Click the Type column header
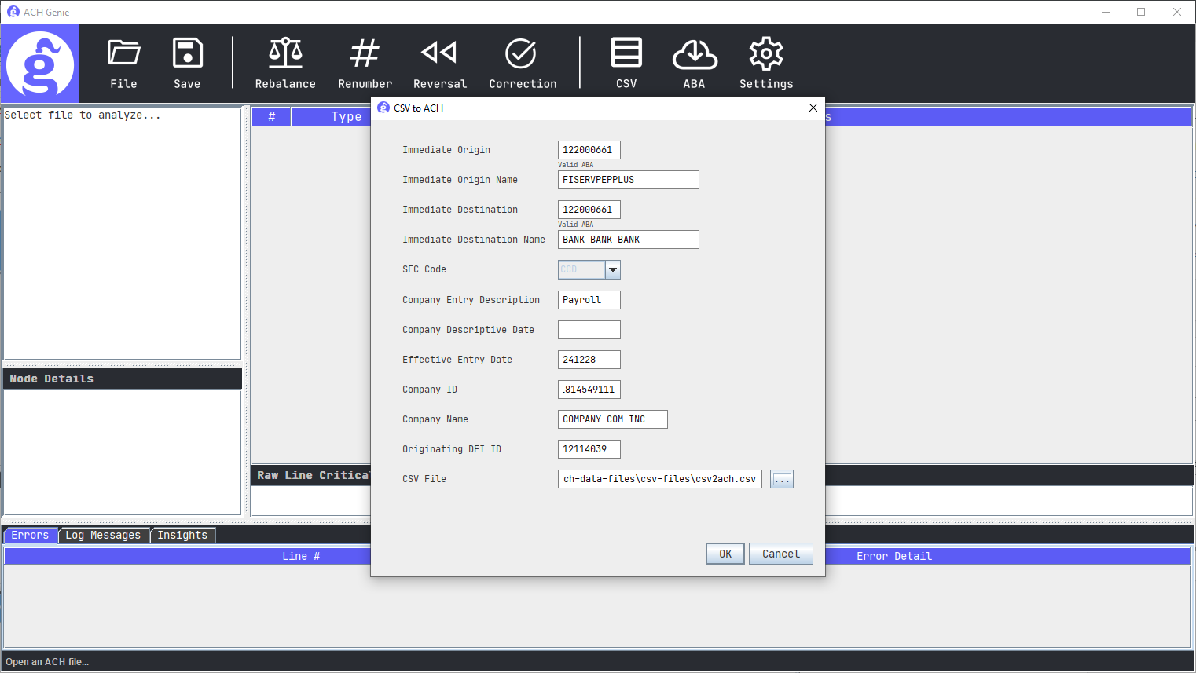Viewport: 1196px width, 673px height. pyautogui.click(x=347, y=116)
